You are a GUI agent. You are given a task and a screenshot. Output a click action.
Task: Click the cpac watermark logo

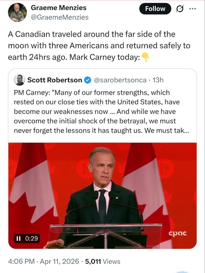tap(178, 233)
